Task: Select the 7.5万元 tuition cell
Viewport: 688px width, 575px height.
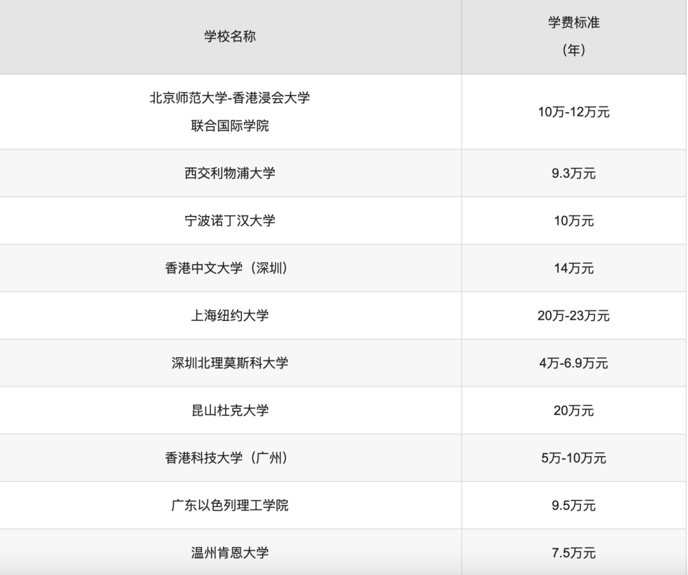Action: pyautogui.click(x=573, y=553)
